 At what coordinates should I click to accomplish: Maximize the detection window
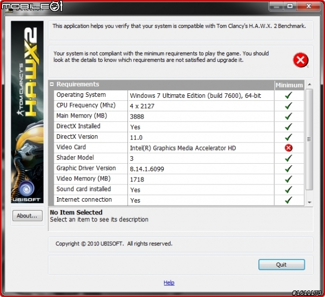[x=290, y=7]
